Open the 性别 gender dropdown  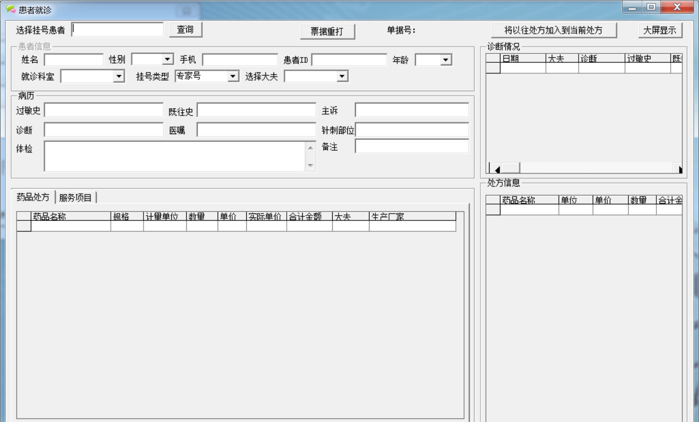point(167,59)
